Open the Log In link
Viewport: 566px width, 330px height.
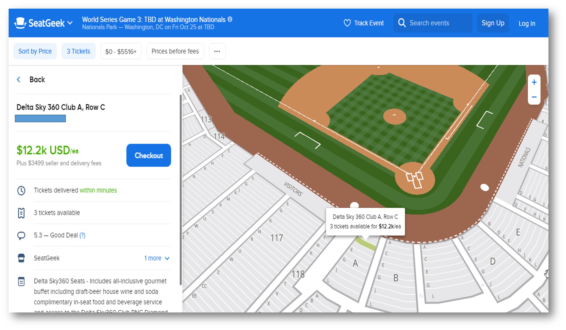[x=527, y=23]
